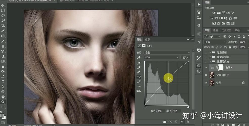The width and height of the screenshot is (249, 126).
Task: Click the foreground color swatch
Action: coord(2,116)
